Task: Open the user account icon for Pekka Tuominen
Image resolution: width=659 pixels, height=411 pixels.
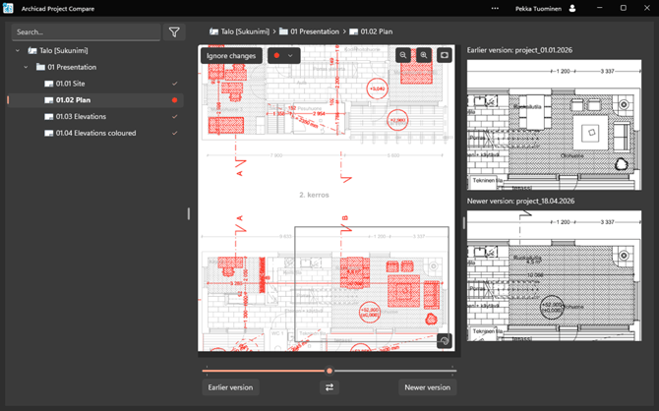Action: (573, 8)
